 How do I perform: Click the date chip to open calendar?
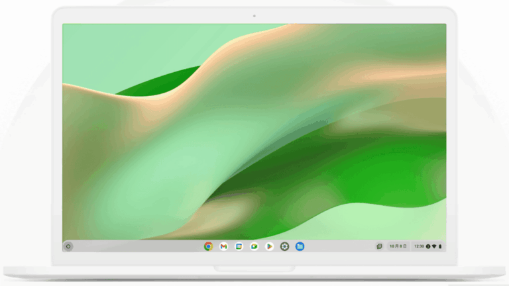397,246
